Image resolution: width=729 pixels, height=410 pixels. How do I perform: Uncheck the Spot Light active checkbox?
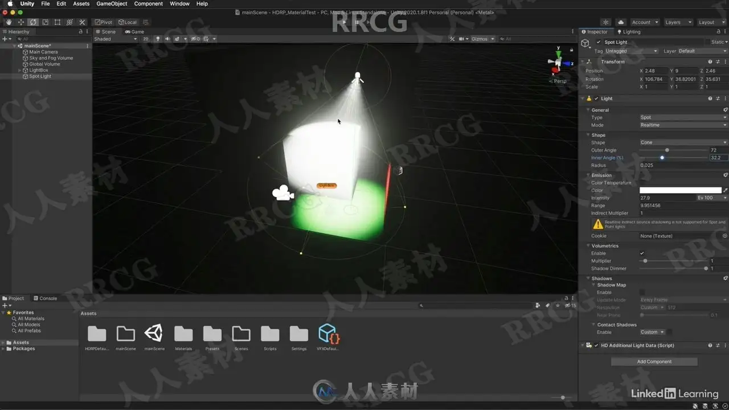[x=599, y=42]
